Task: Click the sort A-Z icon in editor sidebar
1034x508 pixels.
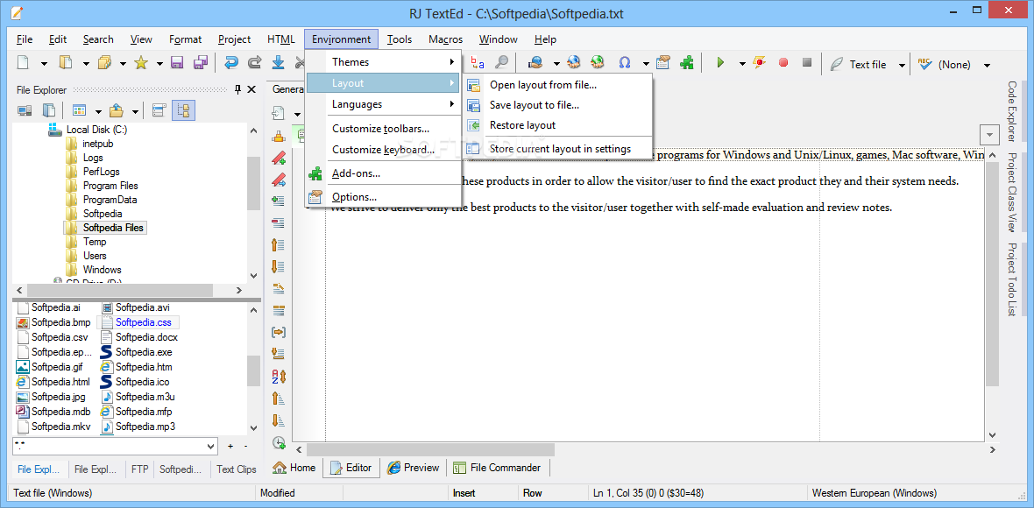Action: (279, 377)
